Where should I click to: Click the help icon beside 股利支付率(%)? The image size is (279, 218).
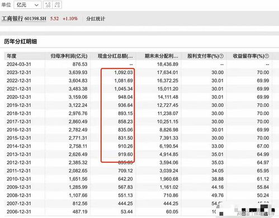click(x=221, y=56)
